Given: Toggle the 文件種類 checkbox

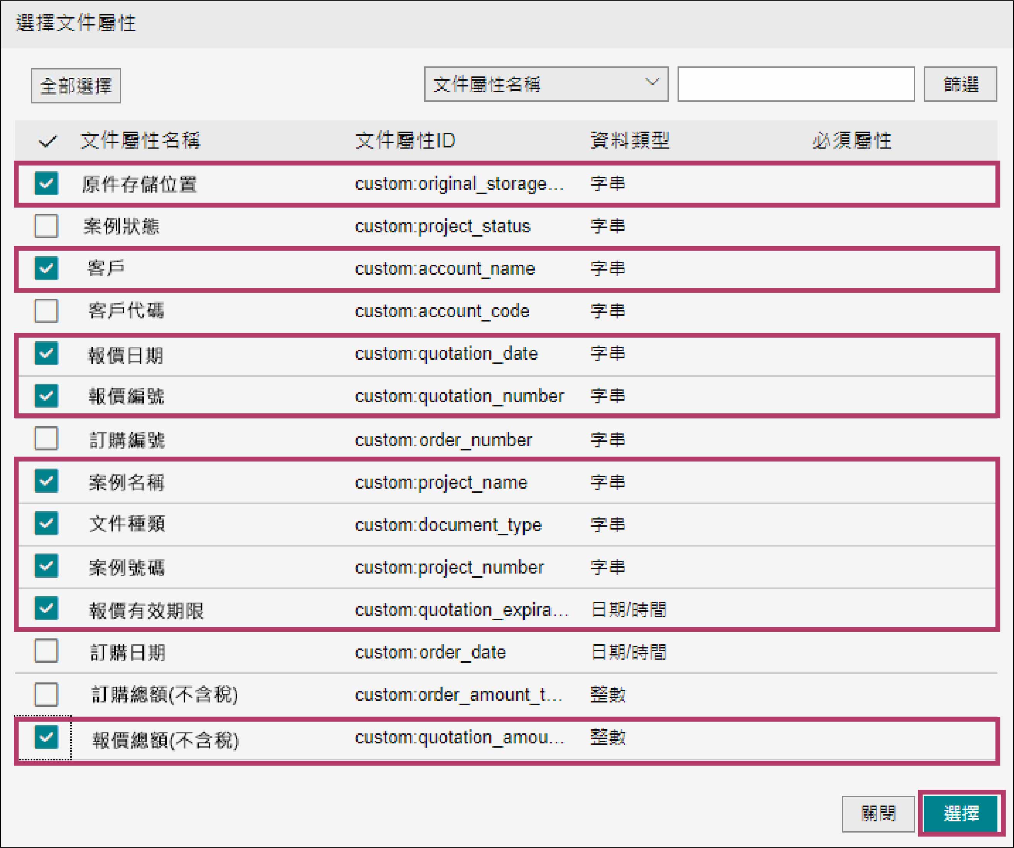Looking at the screenshot, I should (46, 524).
